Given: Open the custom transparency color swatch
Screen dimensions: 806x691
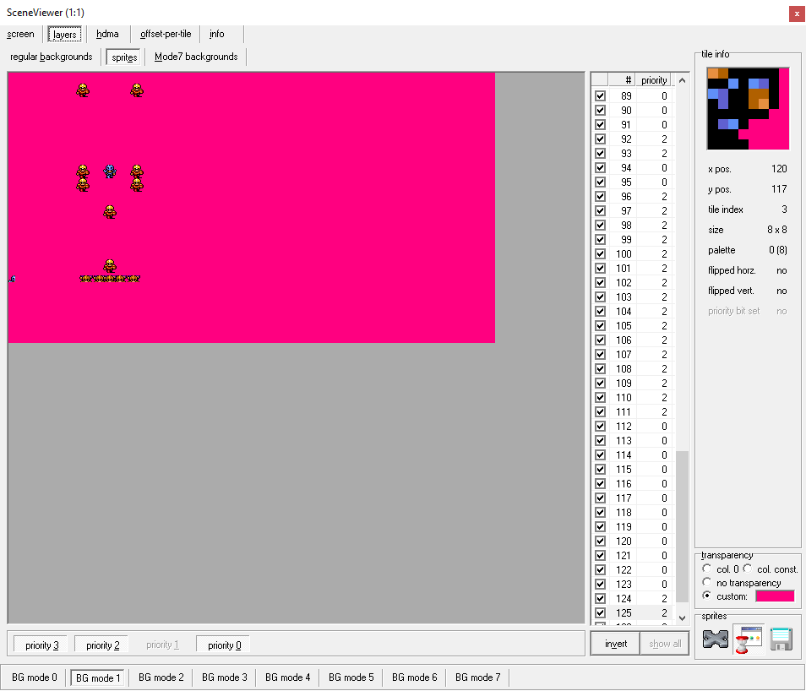Looking at the screenshot, I should coord(774,596).
